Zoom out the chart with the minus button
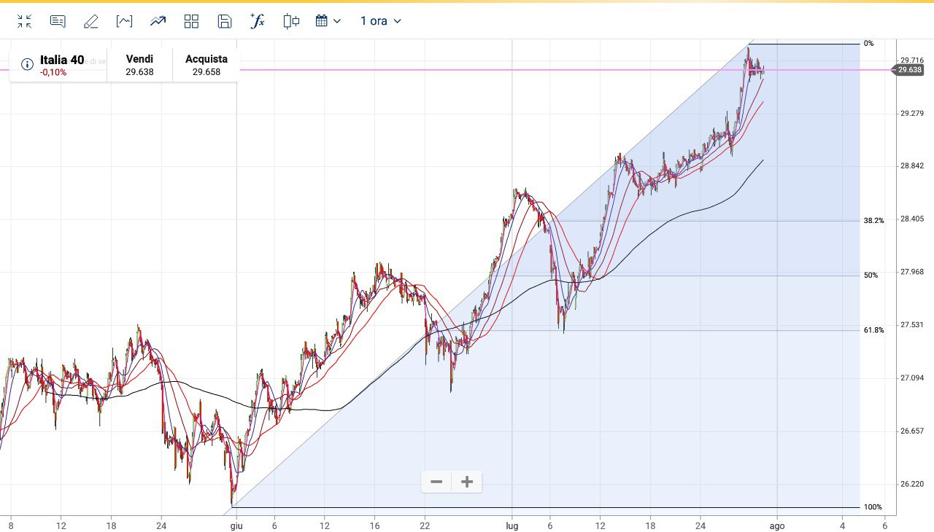Screen dimensions: 934x532 point(436,482)
